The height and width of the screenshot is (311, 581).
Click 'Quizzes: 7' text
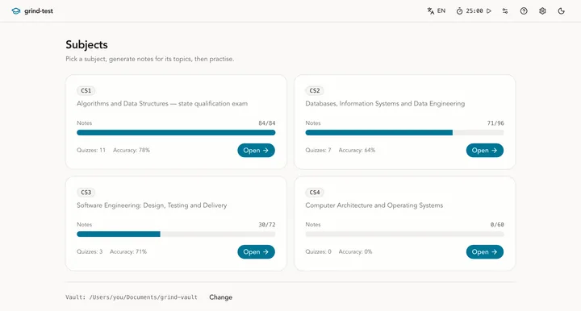click(318, 150)
